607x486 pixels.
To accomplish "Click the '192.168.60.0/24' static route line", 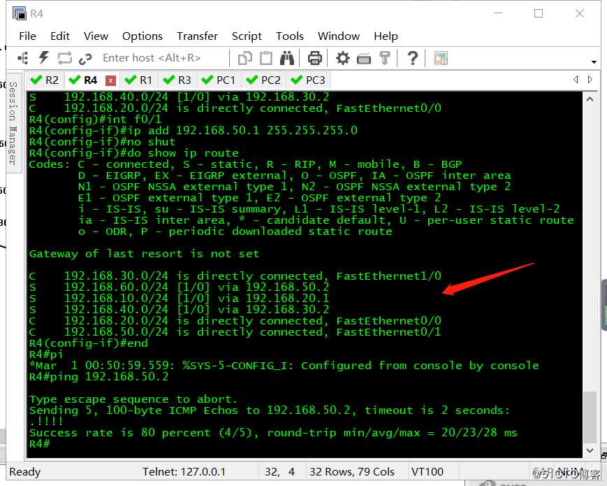I will click(180, 287).
